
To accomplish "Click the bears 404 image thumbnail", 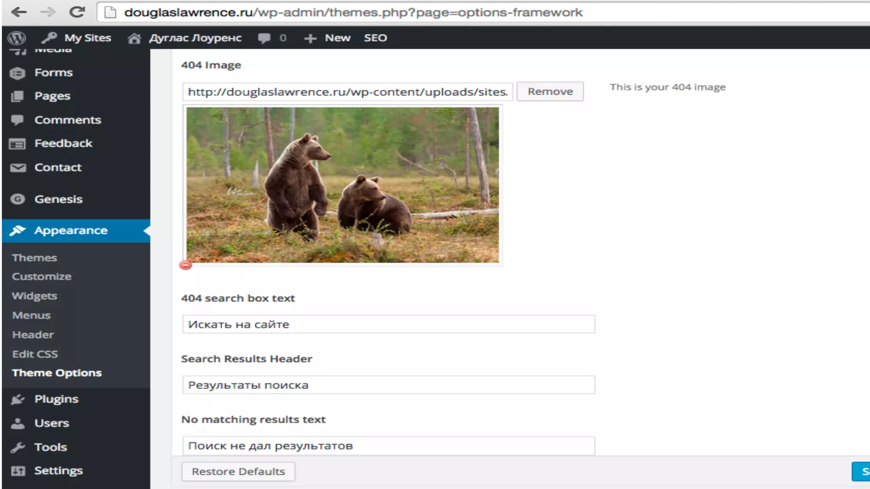I will click(342, 185).
